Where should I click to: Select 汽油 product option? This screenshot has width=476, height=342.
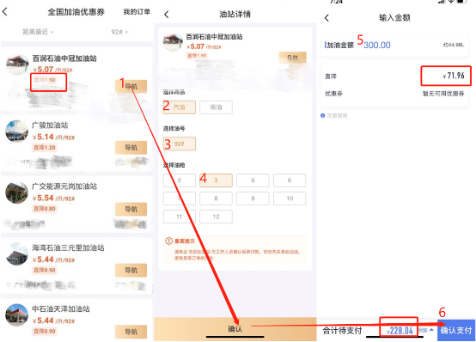(179, 107)
